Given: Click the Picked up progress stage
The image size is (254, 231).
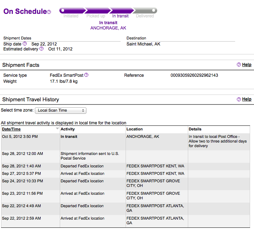Looking at the screenshot, I should [x=96, y=16].
